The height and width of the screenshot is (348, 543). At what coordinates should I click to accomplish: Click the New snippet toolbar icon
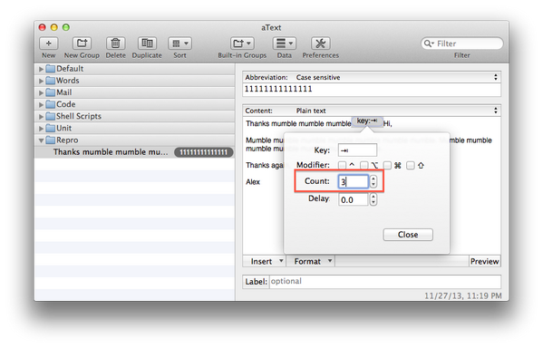[x=49, y=43]
